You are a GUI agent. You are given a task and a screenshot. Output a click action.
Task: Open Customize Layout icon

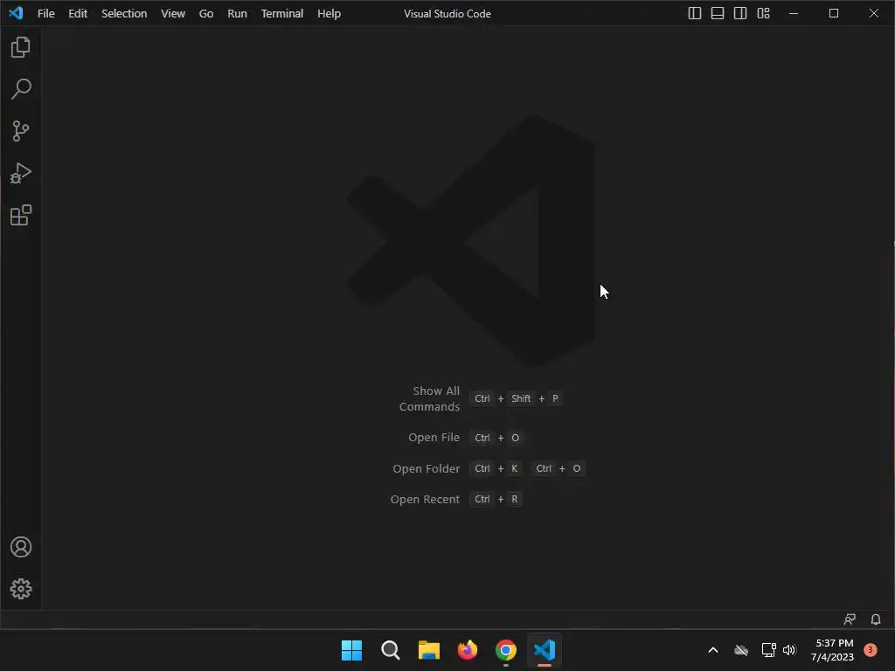(763, 13)
